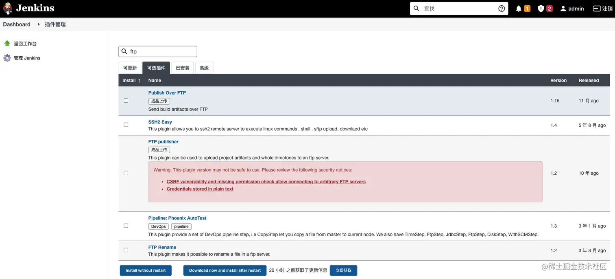Click 'Send build artifacts over FTP' description
Screen dimensions: 615x279
coord(178,109)
